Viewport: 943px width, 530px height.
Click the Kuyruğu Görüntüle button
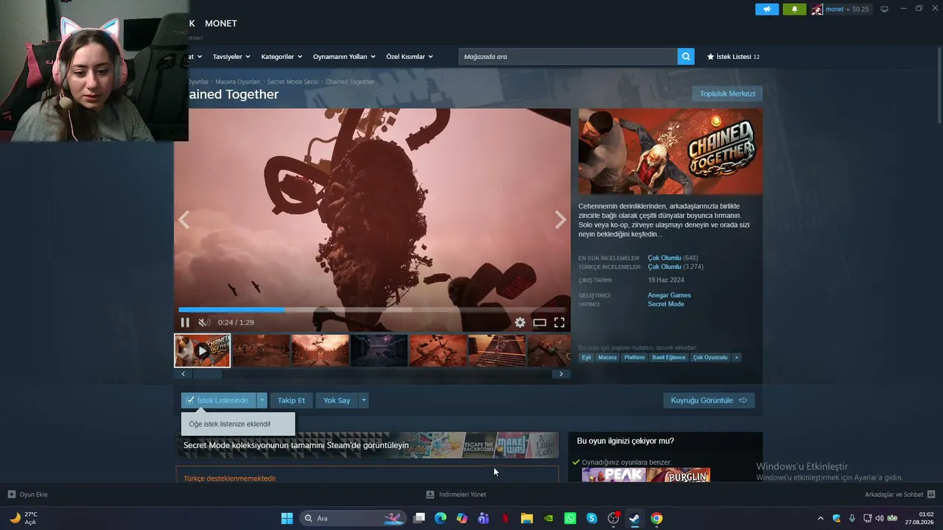[x=709, y=400]
